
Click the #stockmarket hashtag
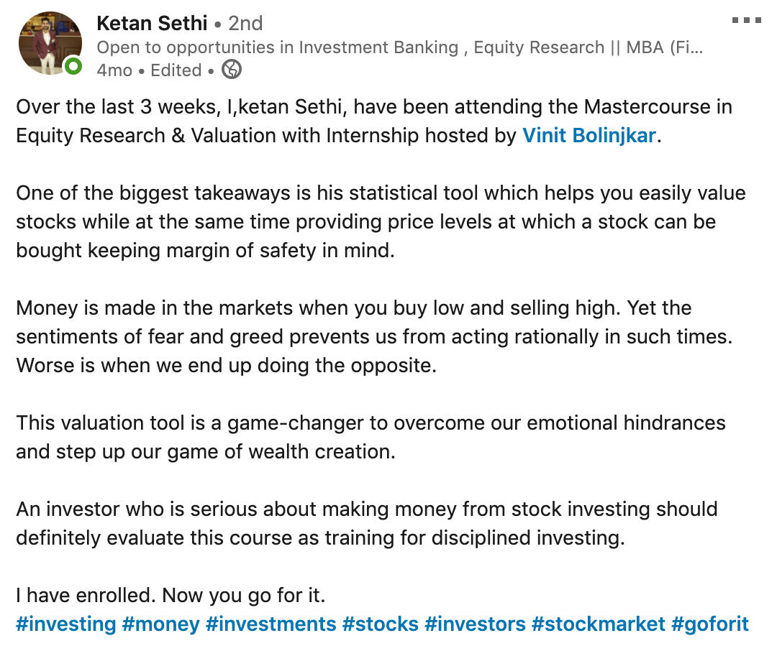click(x=598, y=623)
